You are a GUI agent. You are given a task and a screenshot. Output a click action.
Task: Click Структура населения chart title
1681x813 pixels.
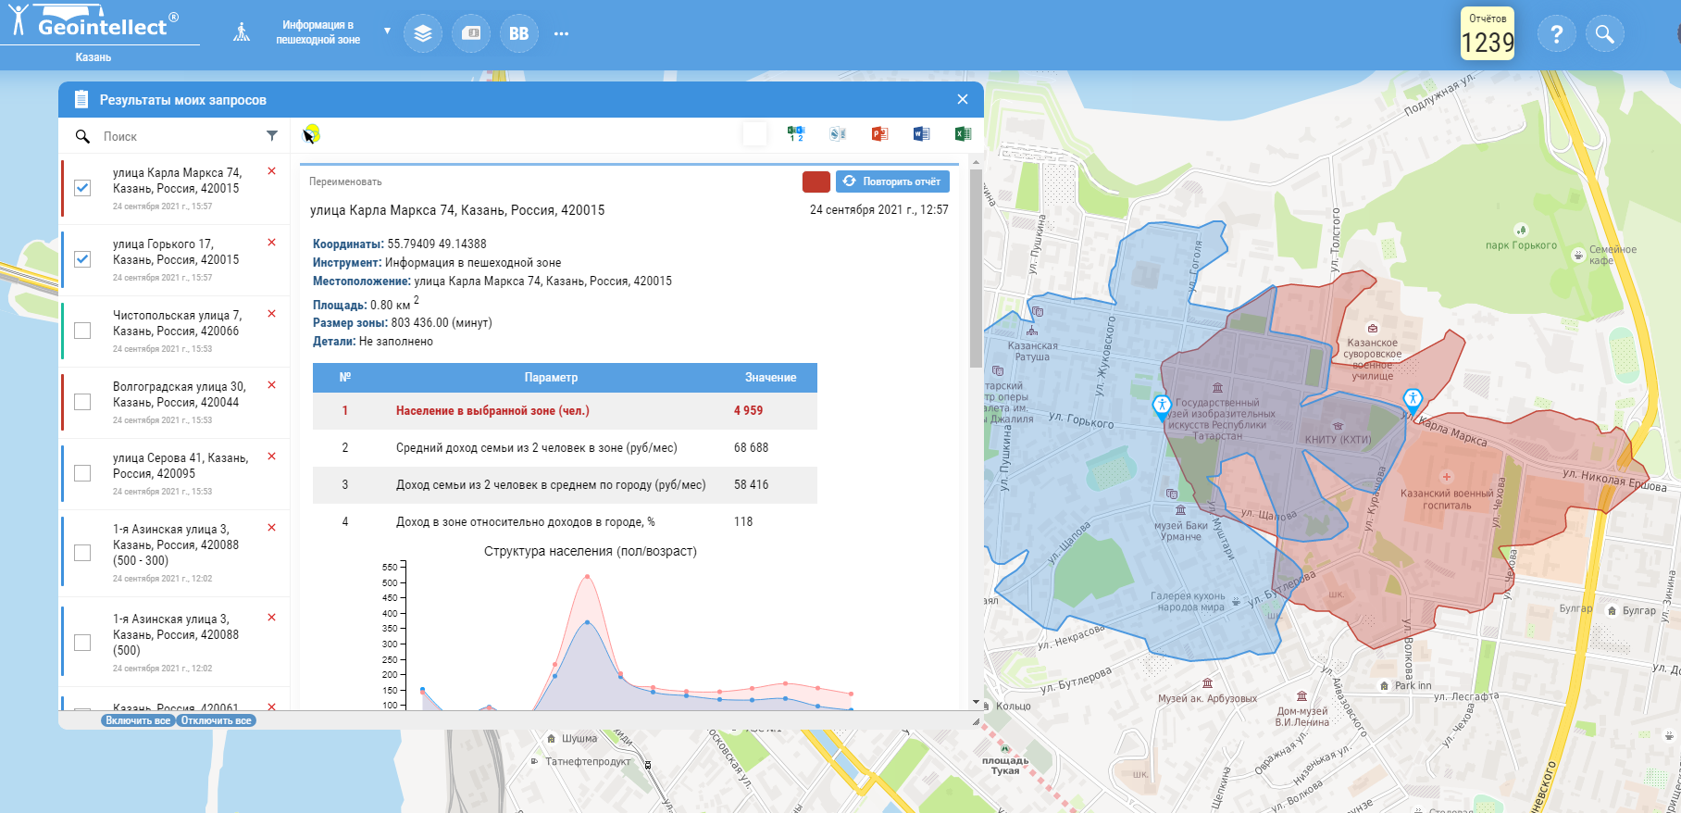pos(591,551)
